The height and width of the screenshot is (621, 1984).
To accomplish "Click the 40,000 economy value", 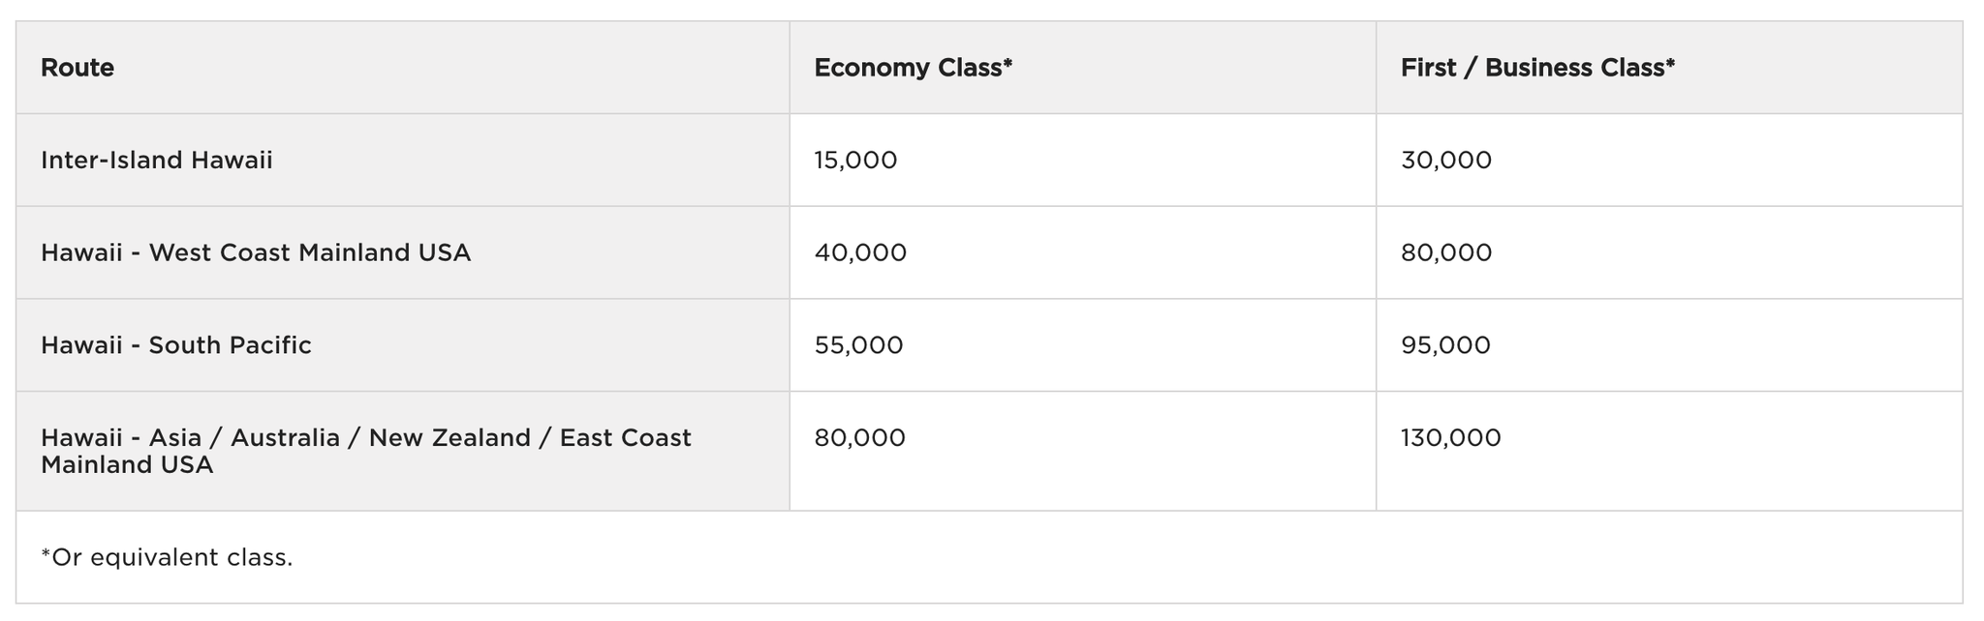I will (x=860, y=253).
